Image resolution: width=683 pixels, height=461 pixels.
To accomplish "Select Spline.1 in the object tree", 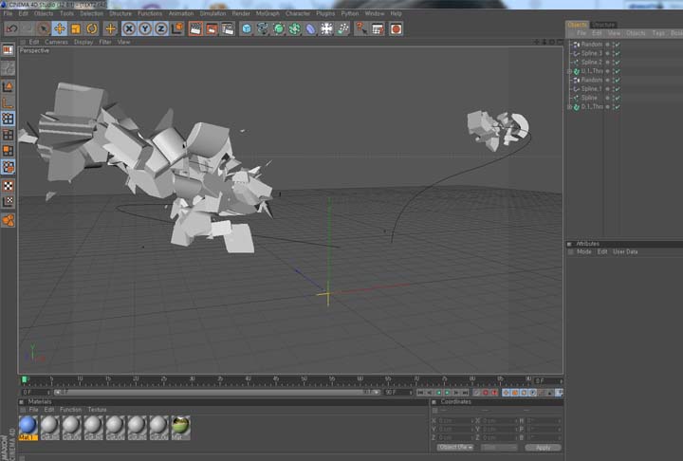I will coord(591,89).
